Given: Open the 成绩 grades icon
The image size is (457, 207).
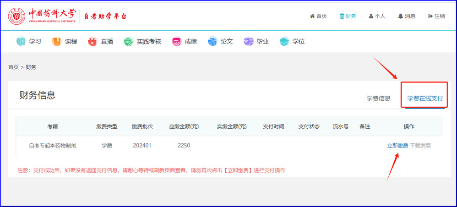Looking at the screenshot, I should point(177,42).
